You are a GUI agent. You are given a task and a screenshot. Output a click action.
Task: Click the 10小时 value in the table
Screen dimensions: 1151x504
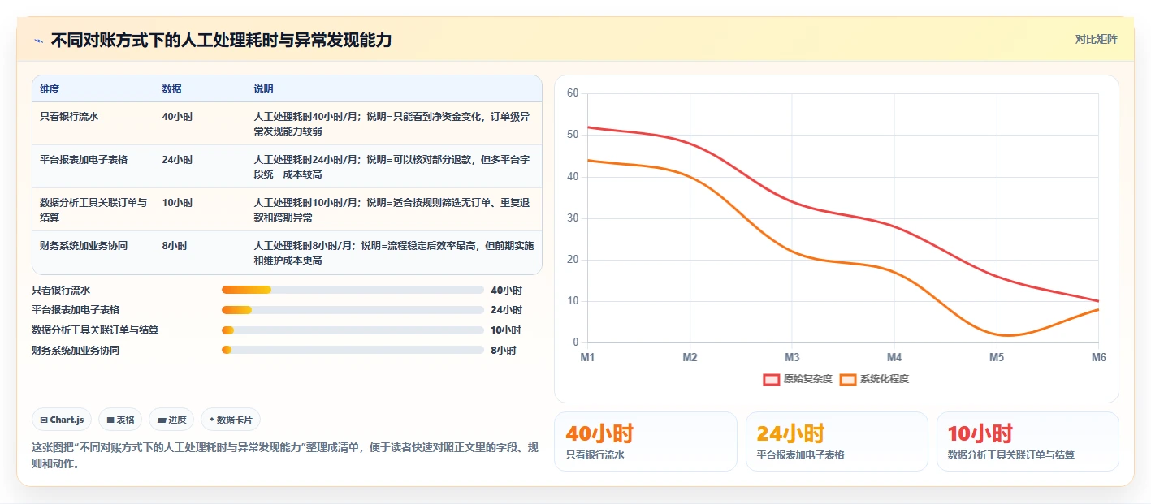click(177, 203)
